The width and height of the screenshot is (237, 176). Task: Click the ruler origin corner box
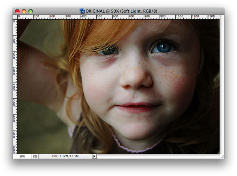pos(15,17)
